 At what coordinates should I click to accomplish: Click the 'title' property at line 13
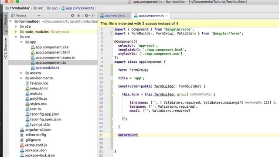pyautogui.click(x=123, y=78)
